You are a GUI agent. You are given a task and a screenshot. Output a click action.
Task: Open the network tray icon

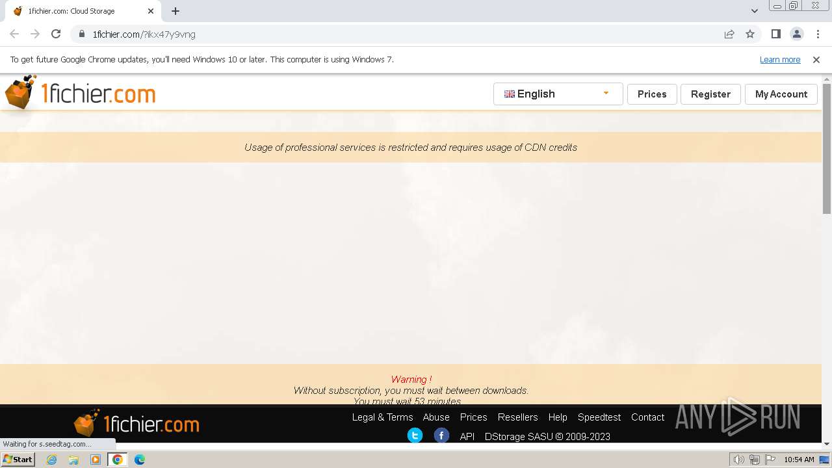coord(754,460)
